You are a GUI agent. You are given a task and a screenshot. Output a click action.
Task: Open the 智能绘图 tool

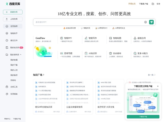coord(118,39)
